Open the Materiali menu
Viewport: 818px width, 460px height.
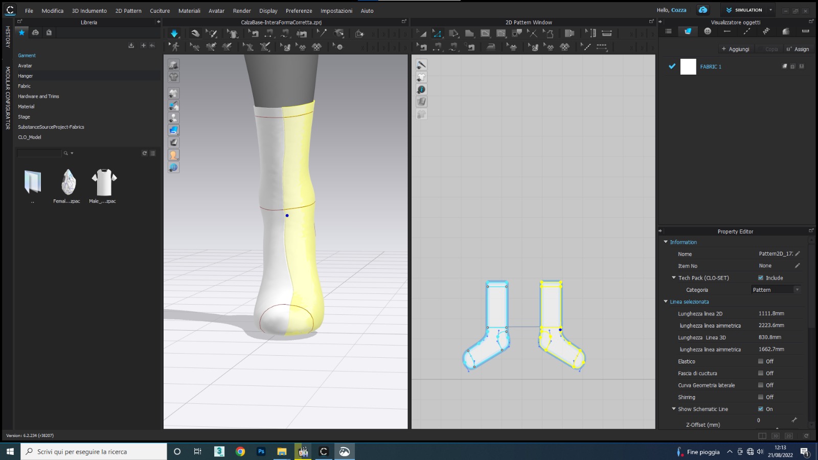[x=189, y=11]
